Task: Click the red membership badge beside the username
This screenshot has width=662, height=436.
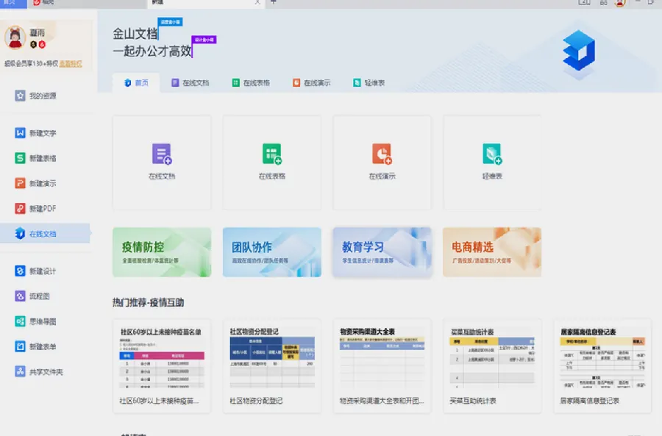Action: point(42,44)
